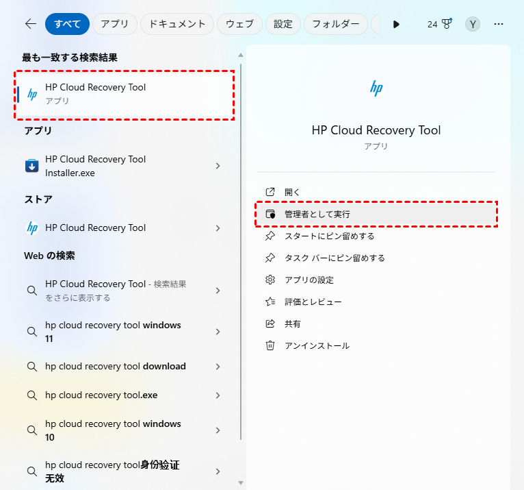The height and width of the screenshot is (490, 524).
Task: Click gear icon beside アプリの設定
Action: [270, 280]
